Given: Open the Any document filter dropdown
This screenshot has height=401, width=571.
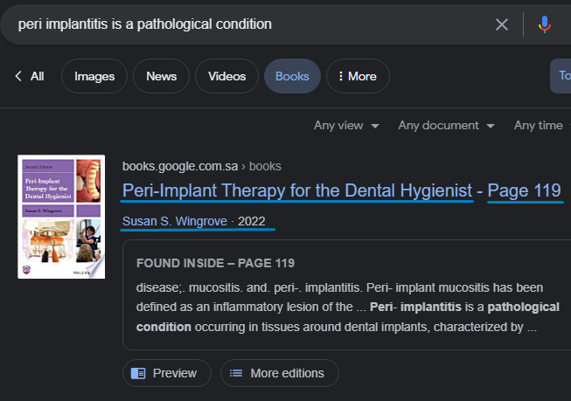Looking at the screenshot, I should click(x=446, y=126).
